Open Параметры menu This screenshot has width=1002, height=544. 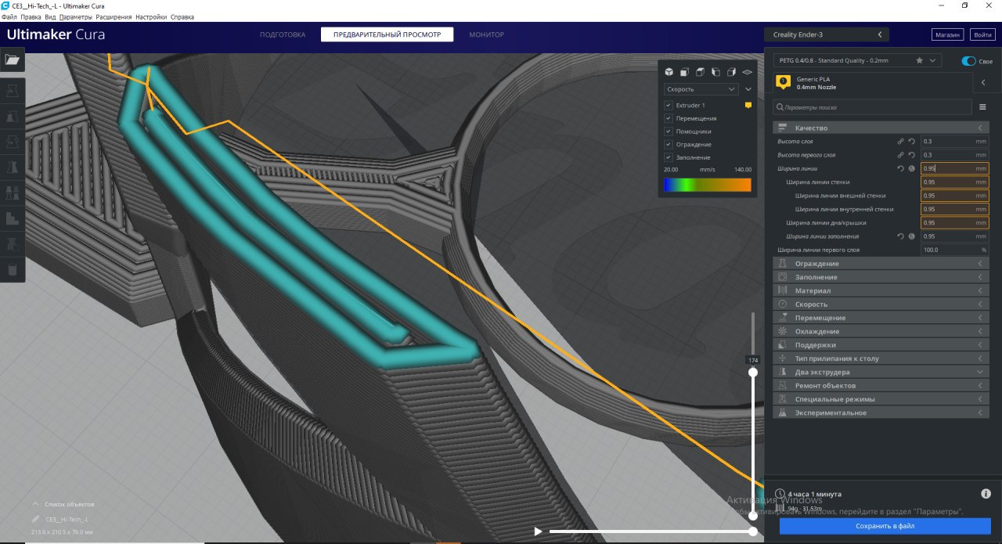click(75, 16)
